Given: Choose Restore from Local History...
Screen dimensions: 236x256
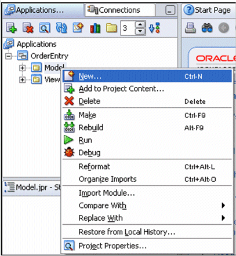Looking at the screenshot, I should click(x=147, y=232).
